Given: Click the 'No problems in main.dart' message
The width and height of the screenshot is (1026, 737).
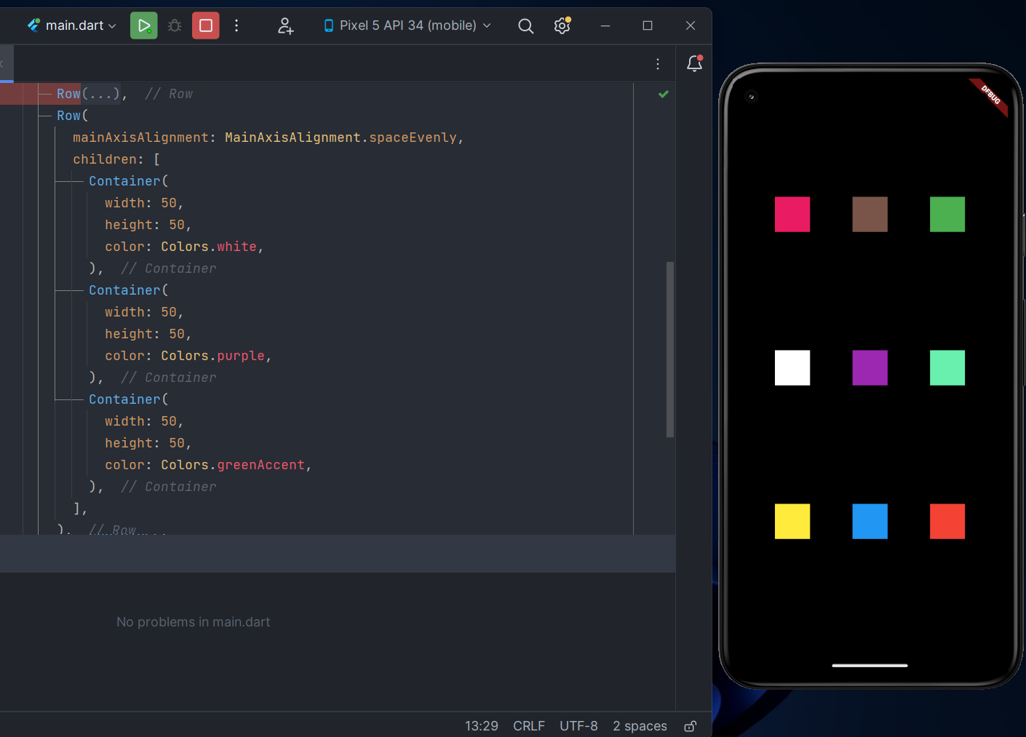Looking at the screenshot, I should [193, 622].
